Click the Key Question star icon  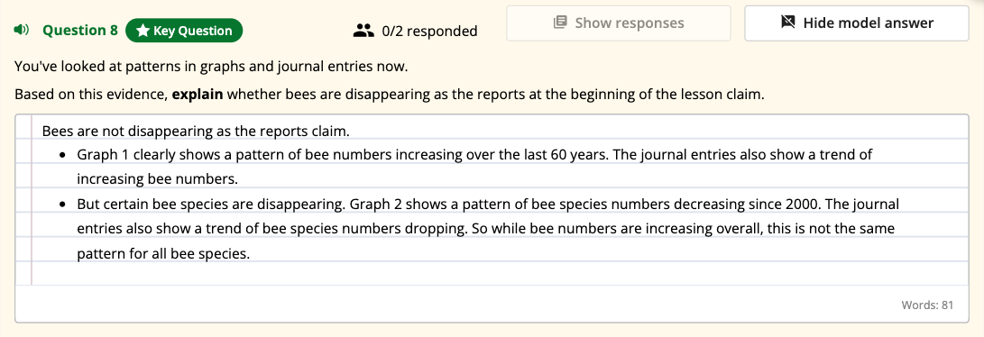[x=143, y=31]
